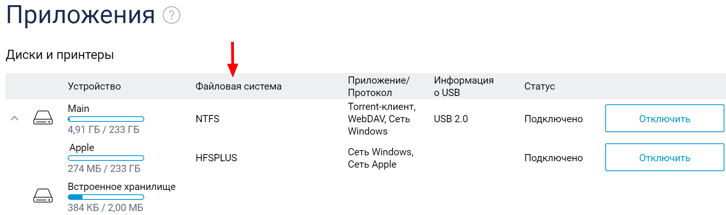Click the Встроенное хранилище usage bar
This screenshot has width=726, height=215.
pos(106,197)
